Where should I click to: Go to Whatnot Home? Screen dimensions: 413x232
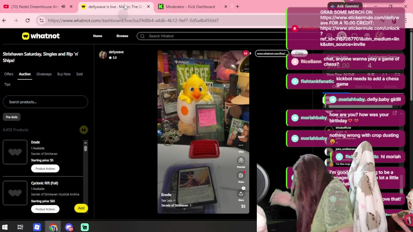[x=97, y=36]
